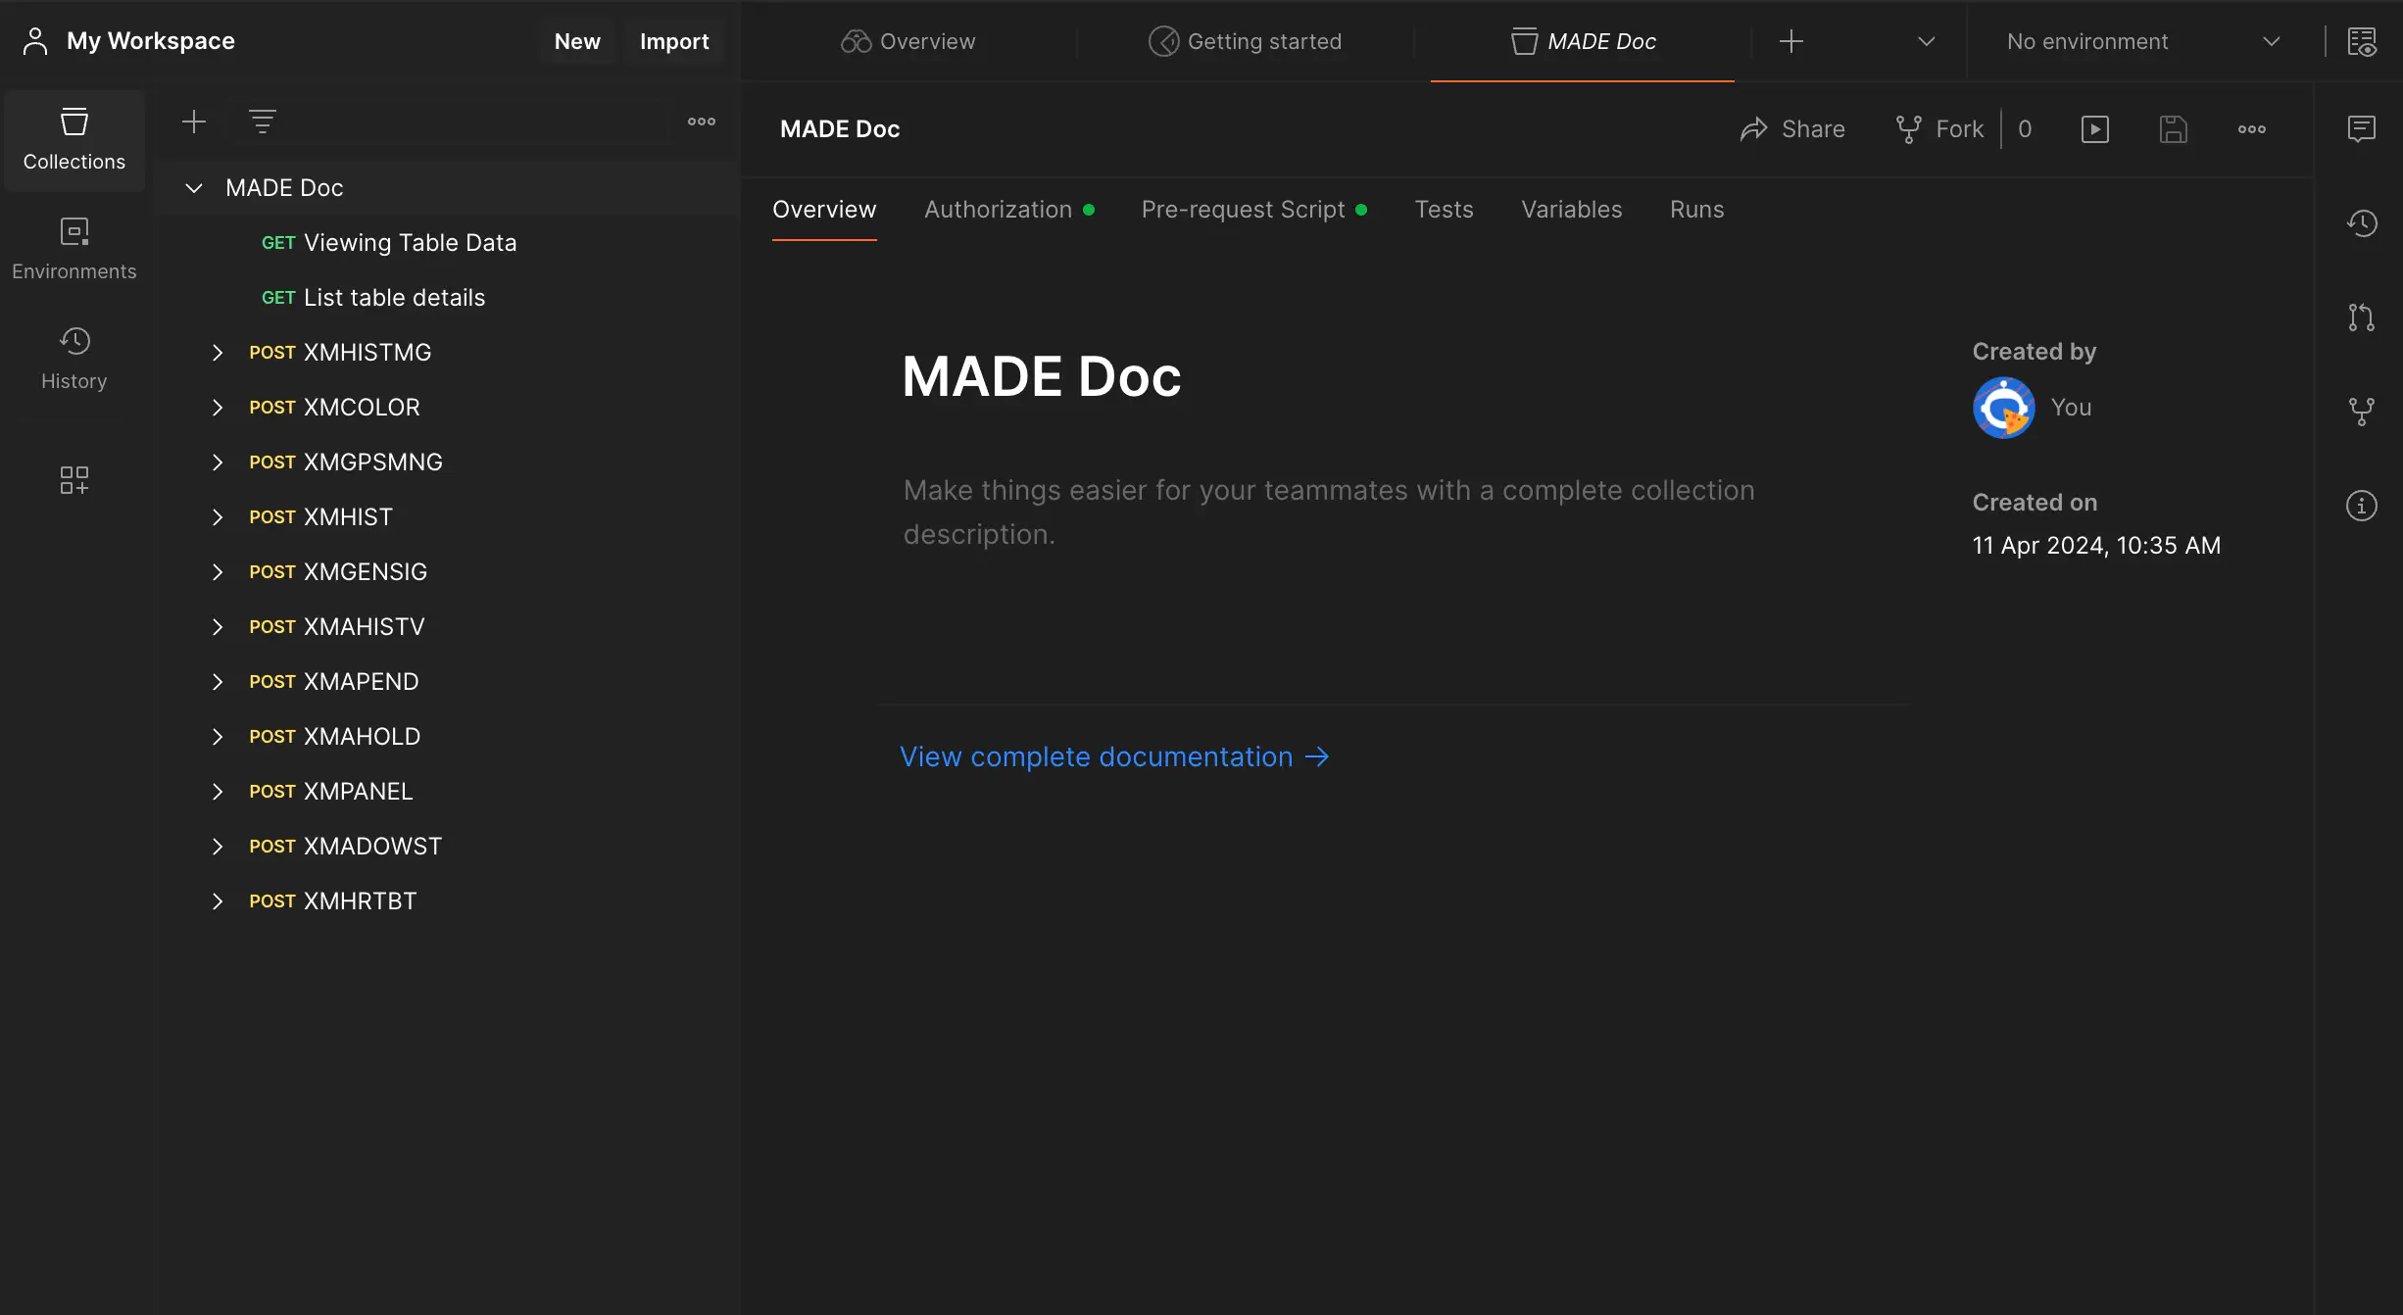The image size is (2403, 1315).
Task: Expand the XMHISTMG request folder
Action: pos(218,353)
